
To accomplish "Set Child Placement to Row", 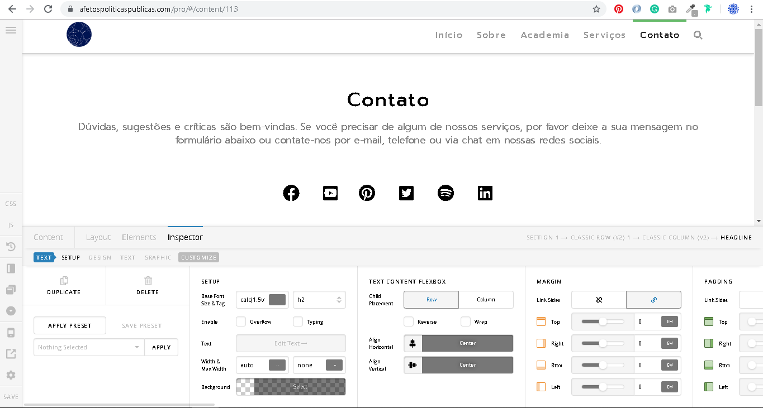I will [x=431, y=300].
